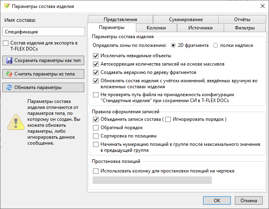Confirm with the OK button
Viewport: 269px width, 209px height.
point(217,201)
